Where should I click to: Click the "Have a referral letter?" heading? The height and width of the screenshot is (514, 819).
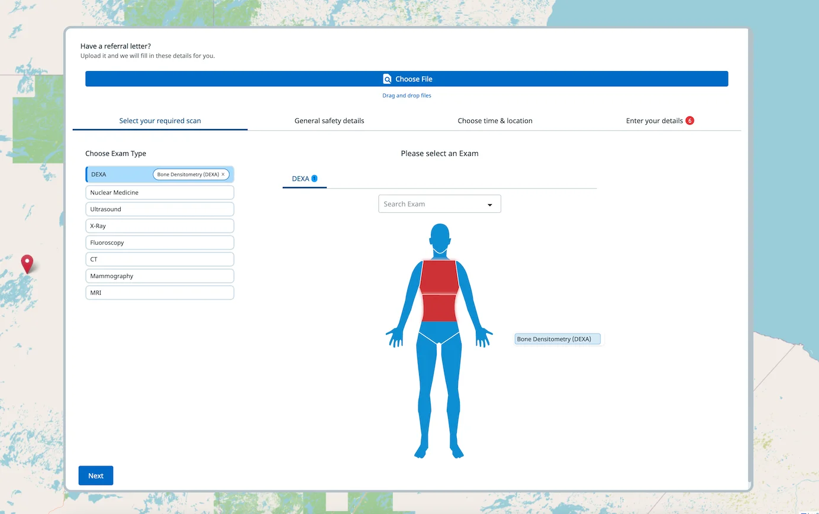115,46
